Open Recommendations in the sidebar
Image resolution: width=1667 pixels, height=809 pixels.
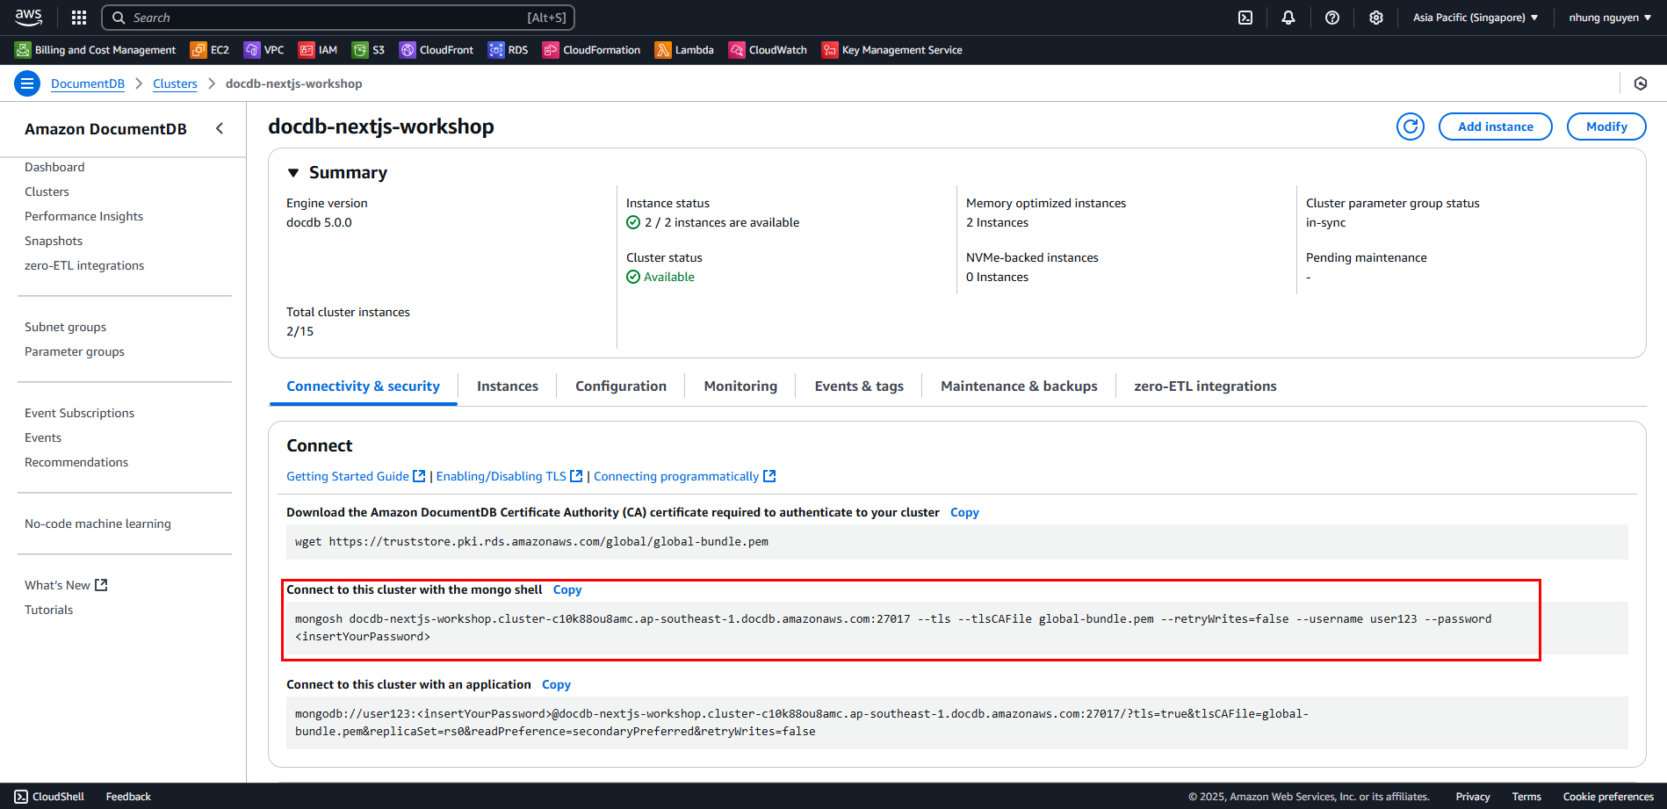(x=76, y=462)
